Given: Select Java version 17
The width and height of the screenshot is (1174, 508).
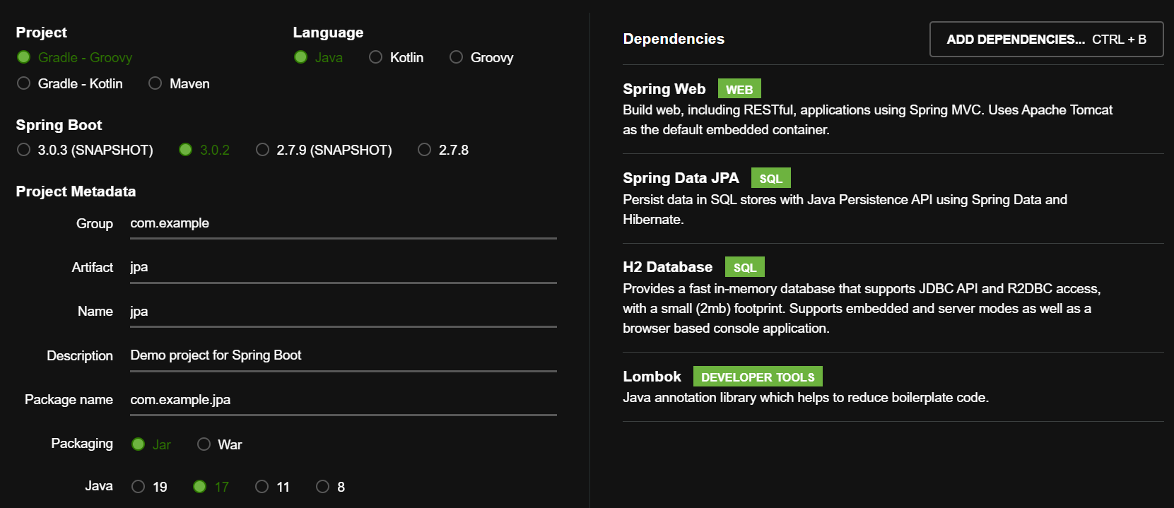Looking at the screenshot, I should coord(211,487).
